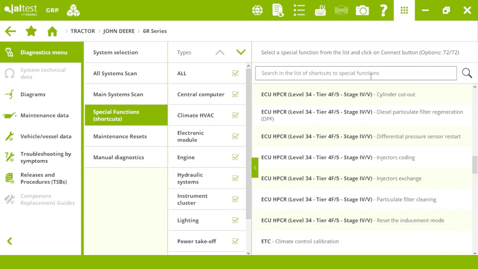The height and width of the screenshot is (269, 478).
Task: Click the special functions search field
Action: [x=355, y=73]
